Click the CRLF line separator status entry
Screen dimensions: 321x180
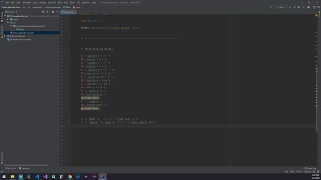click(292, 171)
